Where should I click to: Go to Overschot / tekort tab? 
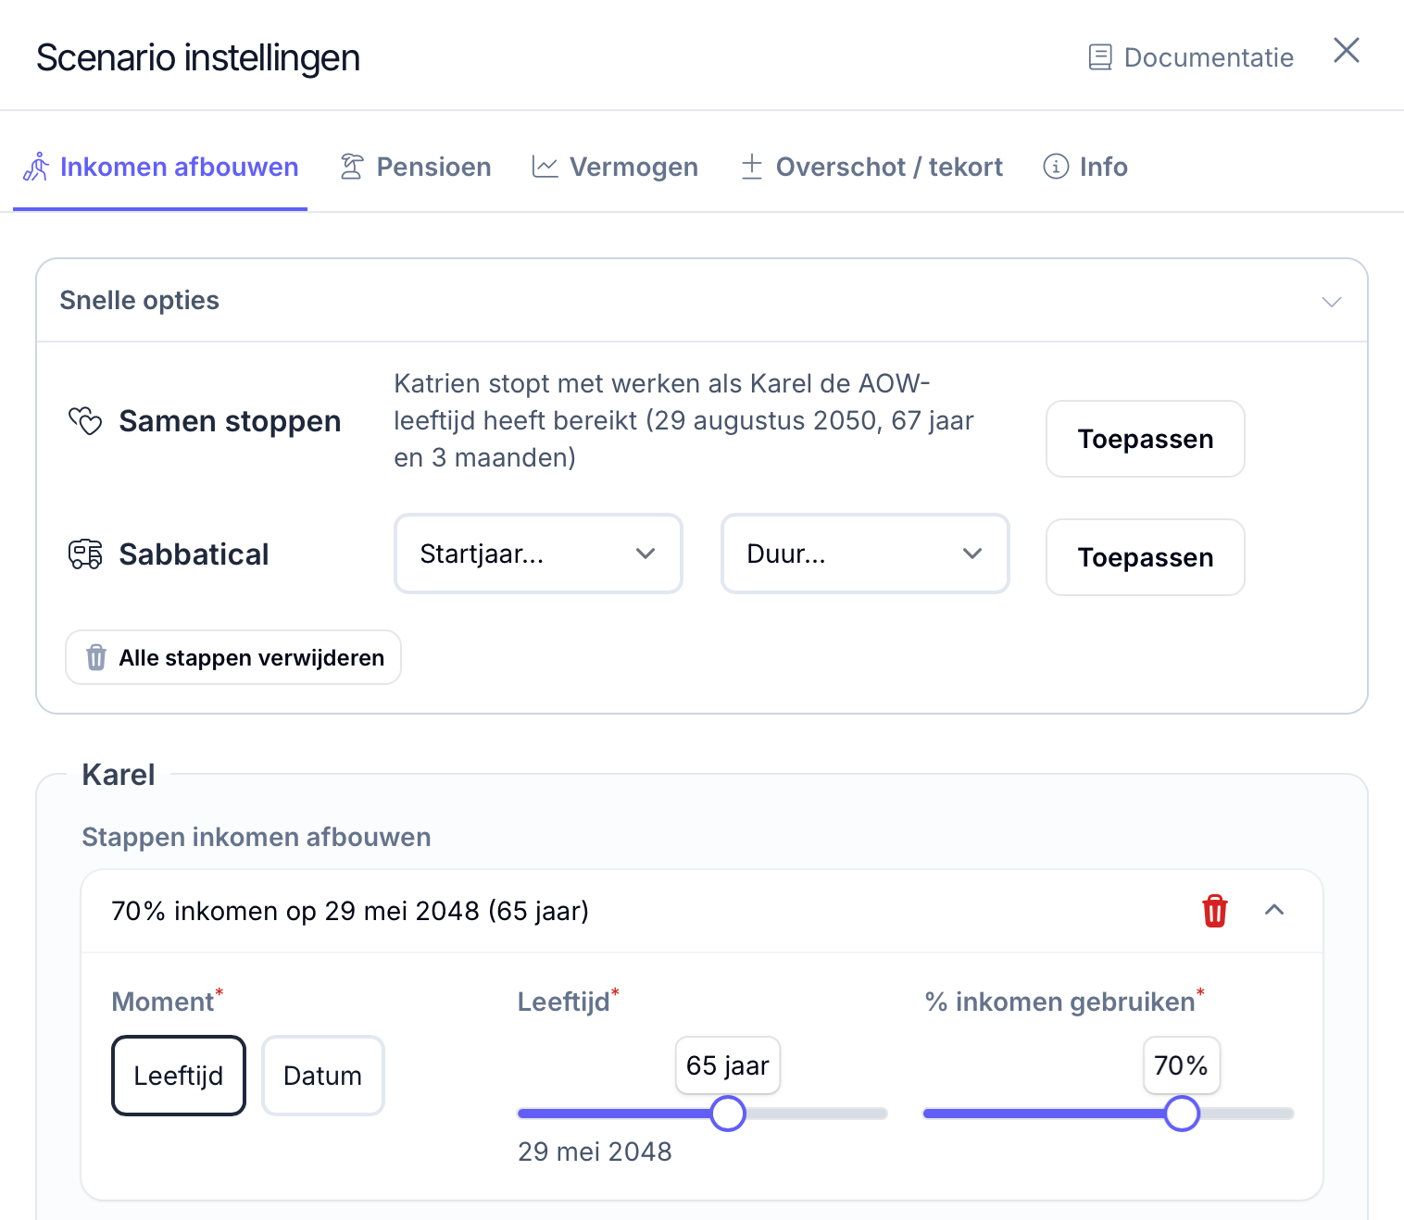click(x=871, y=167)
